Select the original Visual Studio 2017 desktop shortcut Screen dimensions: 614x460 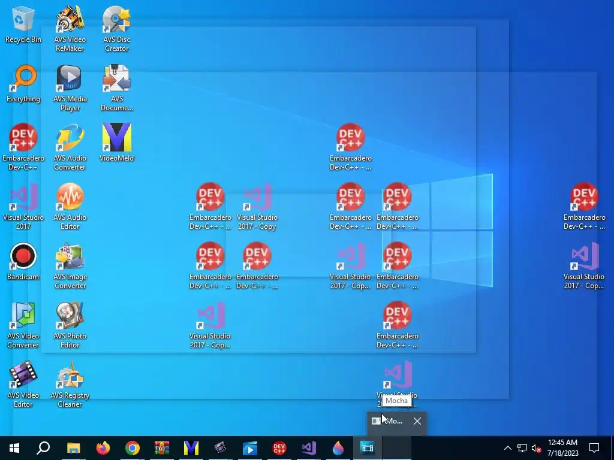pos(23,207)
